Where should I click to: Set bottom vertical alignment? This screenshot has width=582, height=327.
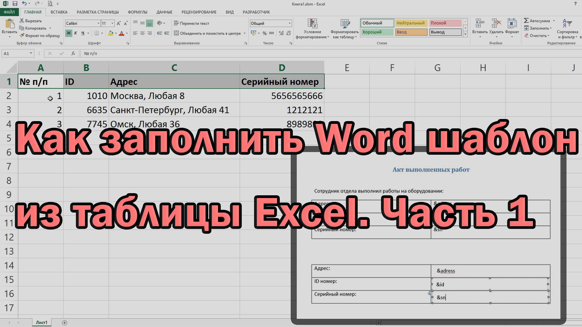click(x=149, y=23)
